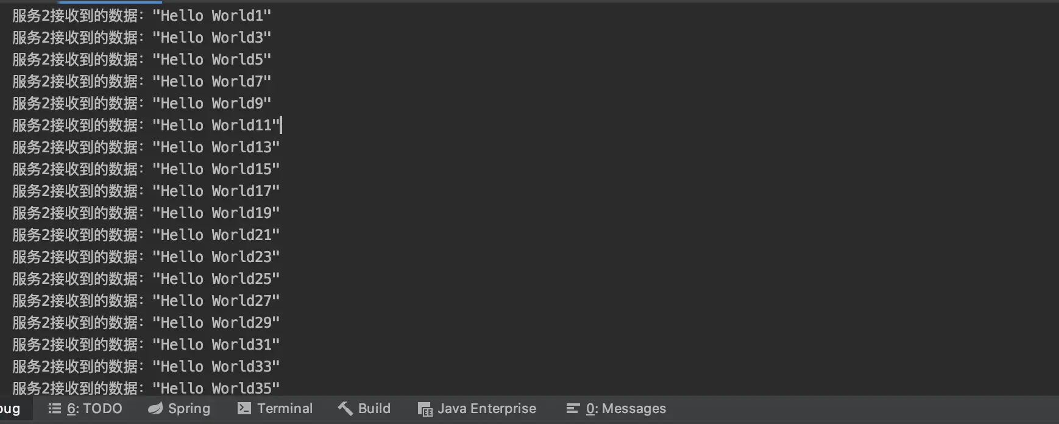Viewport: 1059px width, 424px height.
Task: Select the Java Enterprise tab text
Action: [487, 408]
